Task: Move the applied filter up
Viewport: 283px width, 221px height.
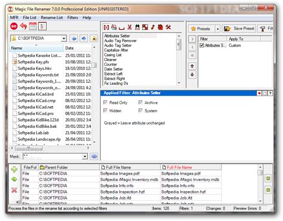Action: (192, 66)
